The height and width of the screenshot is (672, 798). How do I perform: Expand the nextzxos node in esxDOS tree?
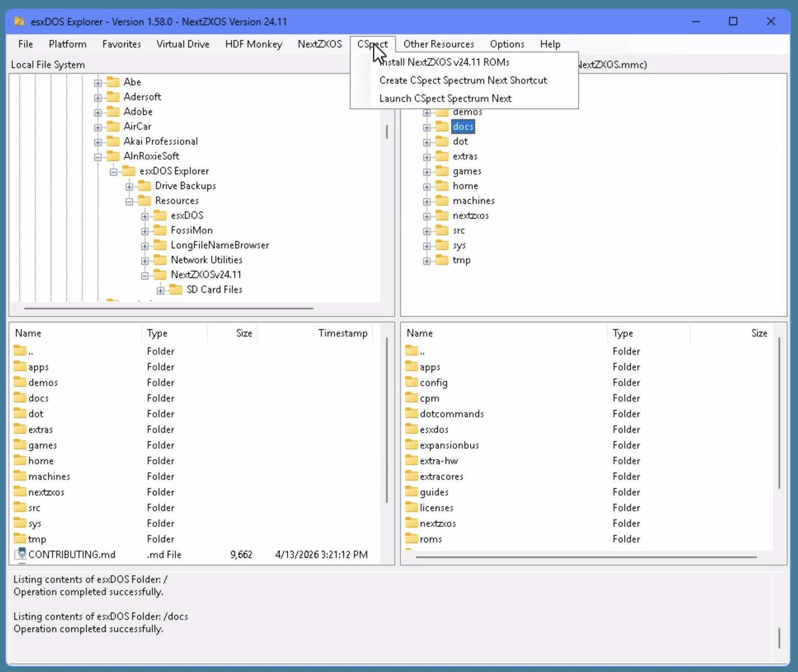pyautogui.click(x=427, y=216)
